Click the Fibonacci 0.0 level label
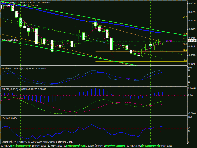Screen dimensions: 197x148 click(x=185, y=60)
